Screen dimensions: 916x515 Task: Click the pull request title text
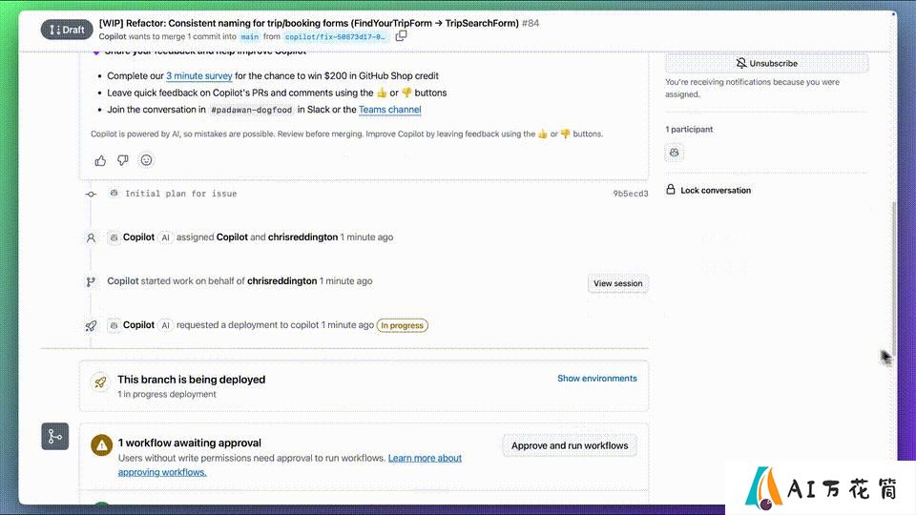[x=308, y=23]
